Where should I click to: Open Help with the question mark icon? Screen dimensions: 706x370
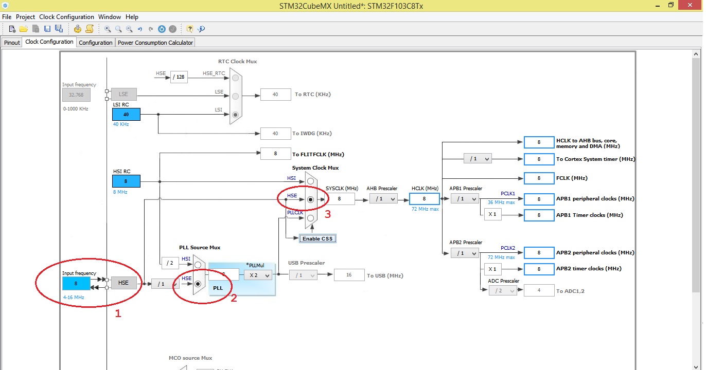190,29
